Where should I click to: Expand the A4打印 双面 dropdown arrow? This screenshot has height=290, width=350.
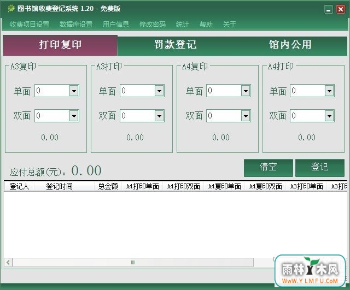[x=329, y=116]
